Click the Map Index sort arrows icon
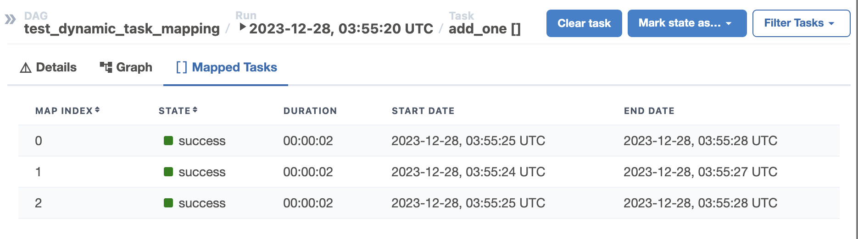Viewport: 858px width, 239px height. point(97,110)
